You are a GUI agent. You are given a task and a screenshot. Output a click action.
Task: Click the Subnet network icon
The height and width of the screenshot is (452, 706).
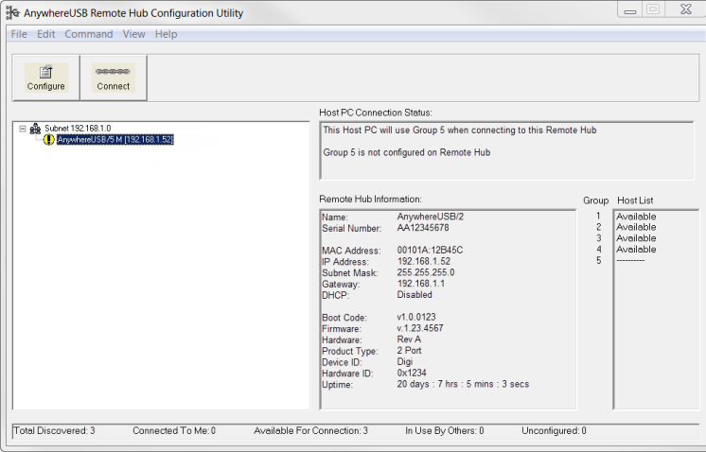pos(35,129)
